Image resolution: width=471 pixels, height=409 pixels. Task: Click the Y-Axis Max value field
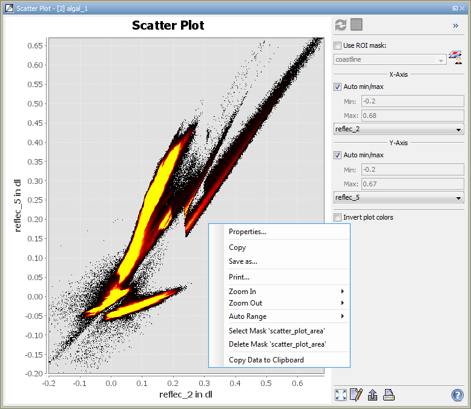412,183
